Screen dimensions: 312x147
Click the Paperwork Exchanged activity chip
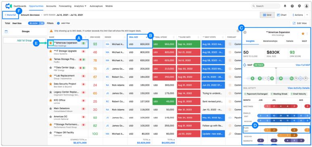pyautogui.click(x=256, y=94)
